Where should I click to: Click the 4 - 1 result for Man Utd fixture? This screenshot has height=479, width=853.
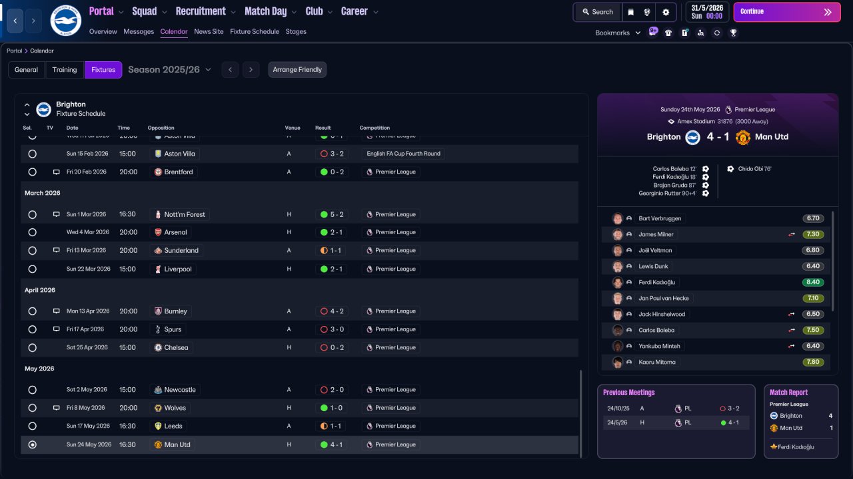click(332, 444)
